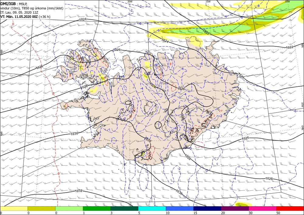Click the light yellow precipitation legend swatch

tap(14, 208)
